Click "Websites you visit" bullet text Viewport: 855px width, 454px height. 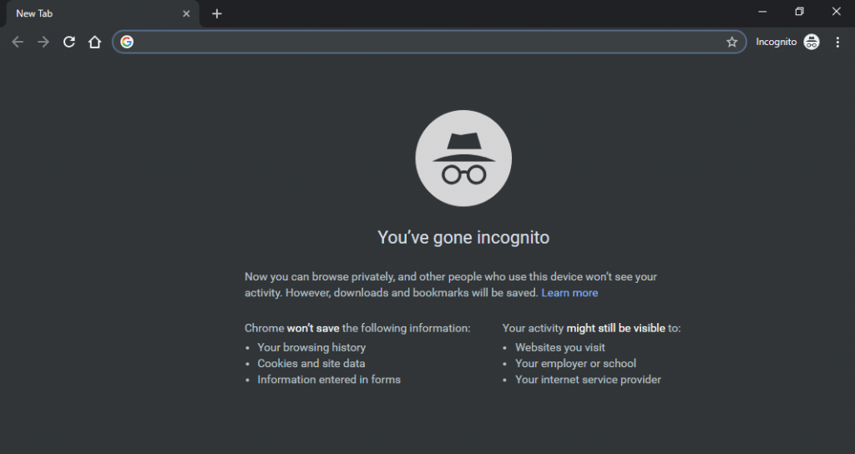coord(560,347)
